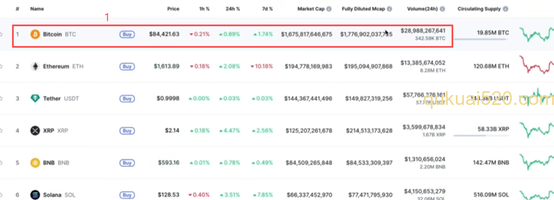554x200 pixels.
Task: Click the Solana logo icon
Action: pyautogui.click(x=35, y=195)
